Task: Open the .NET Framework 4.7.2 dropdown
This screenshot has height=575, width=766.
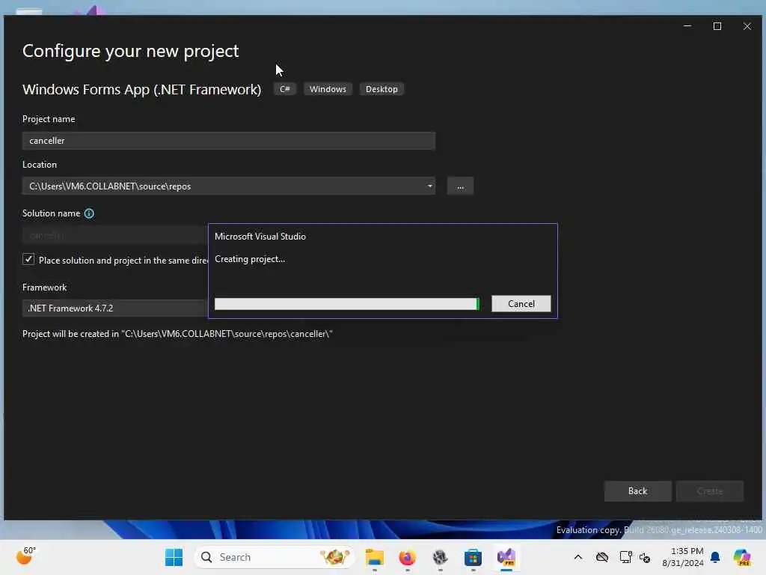Action: tap(114, 308)
